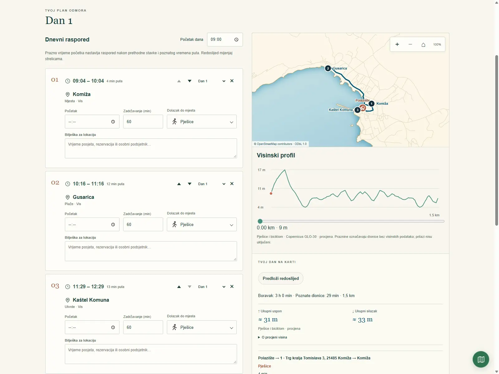Open Pješice transport dropdown for Kaštel Komuna
Screen dimensions: 499x374
(202, 327)
